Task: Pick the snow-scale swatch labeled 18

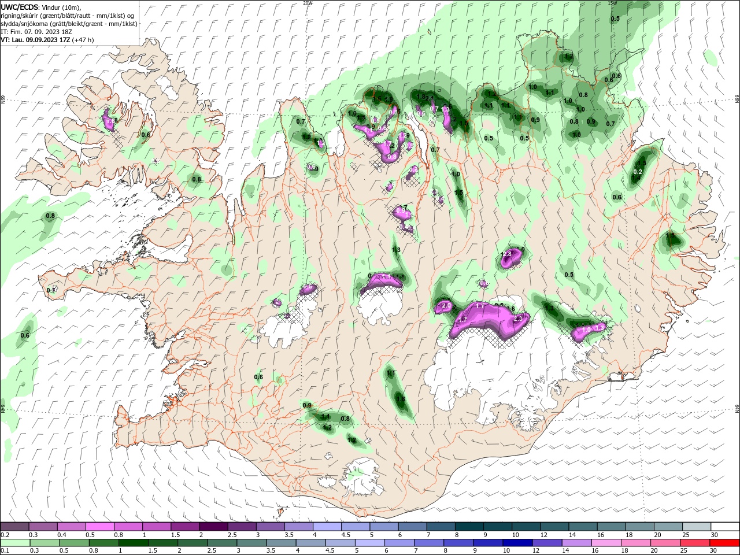Action: pyautogui.click(x=639, y=527)
